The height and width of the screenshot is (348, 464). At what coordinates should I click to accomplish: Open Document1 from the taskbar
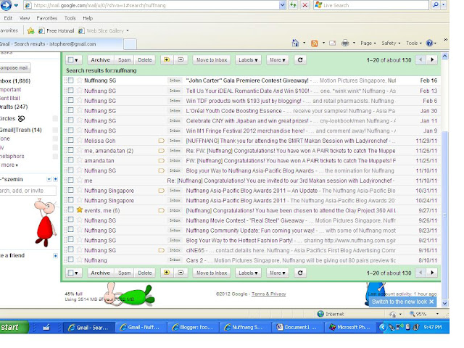click(297, 327)
